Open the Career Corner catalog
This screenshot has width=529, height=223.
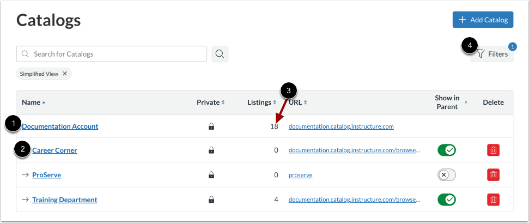pyautogui.click(x=54, y=150)
